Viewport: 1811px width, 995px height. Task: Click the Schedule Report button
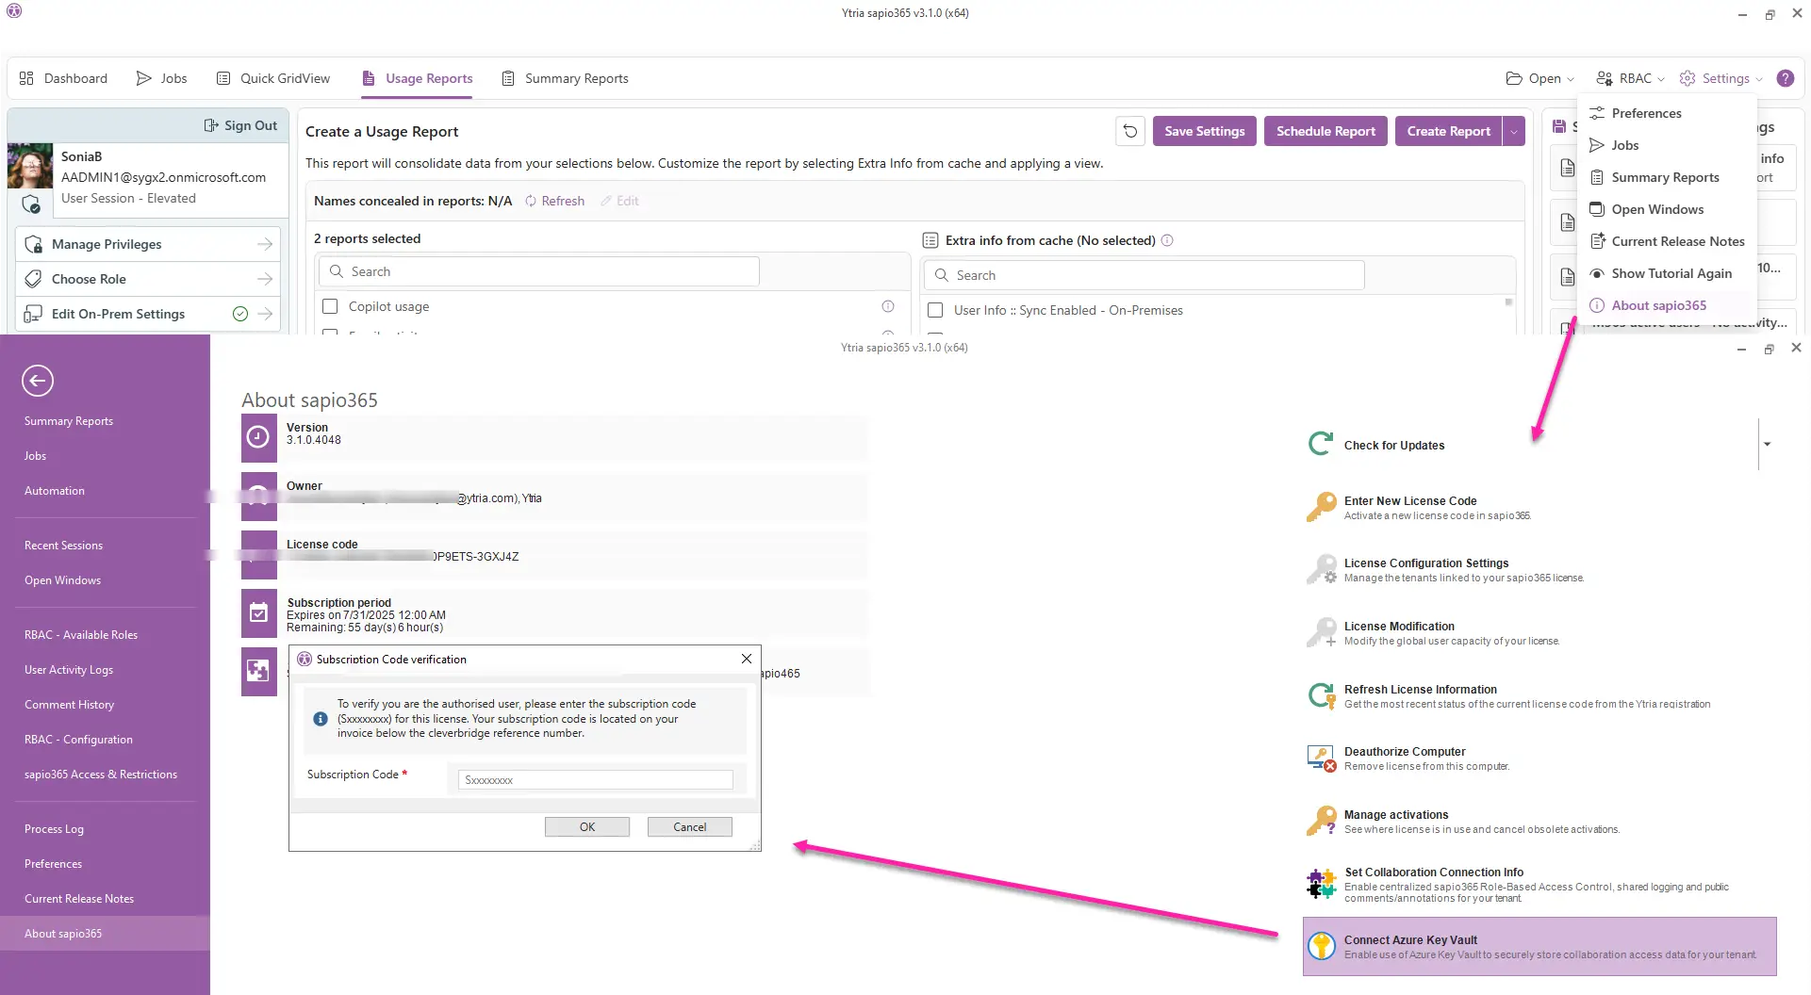click(x=1325, y=131)
